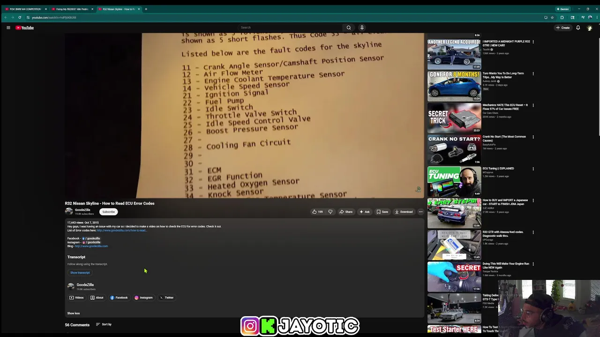Open CRANK NO START video thumbnail
The image size is (600, 337).
point(454,149)
